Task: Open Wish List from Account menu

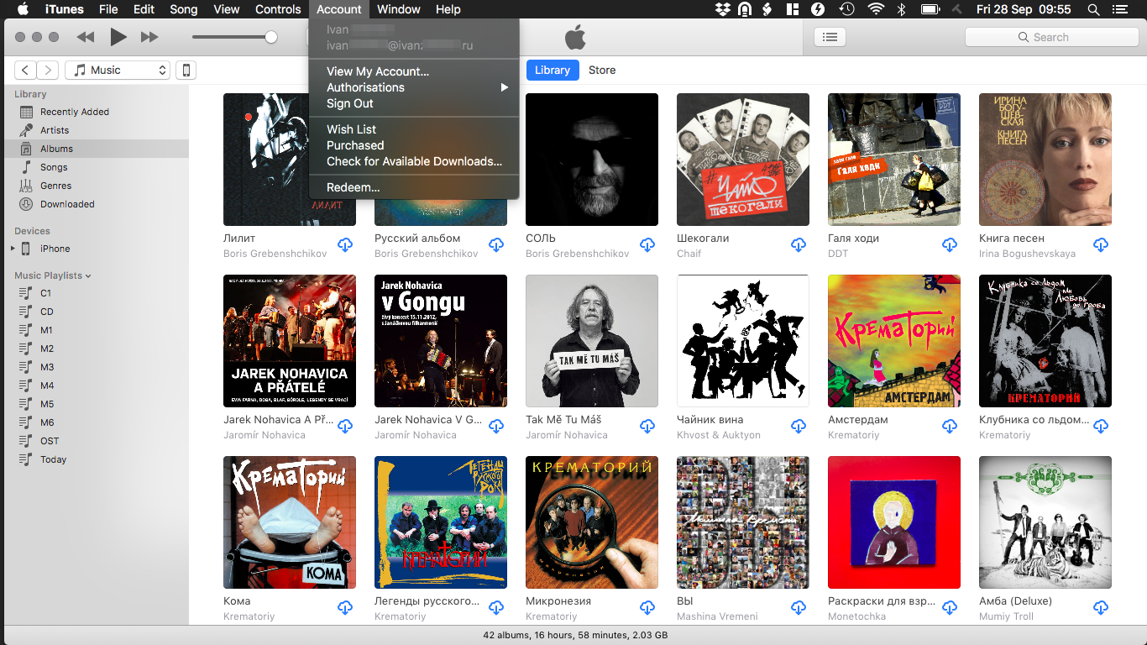Action: [x=414, y=129]
